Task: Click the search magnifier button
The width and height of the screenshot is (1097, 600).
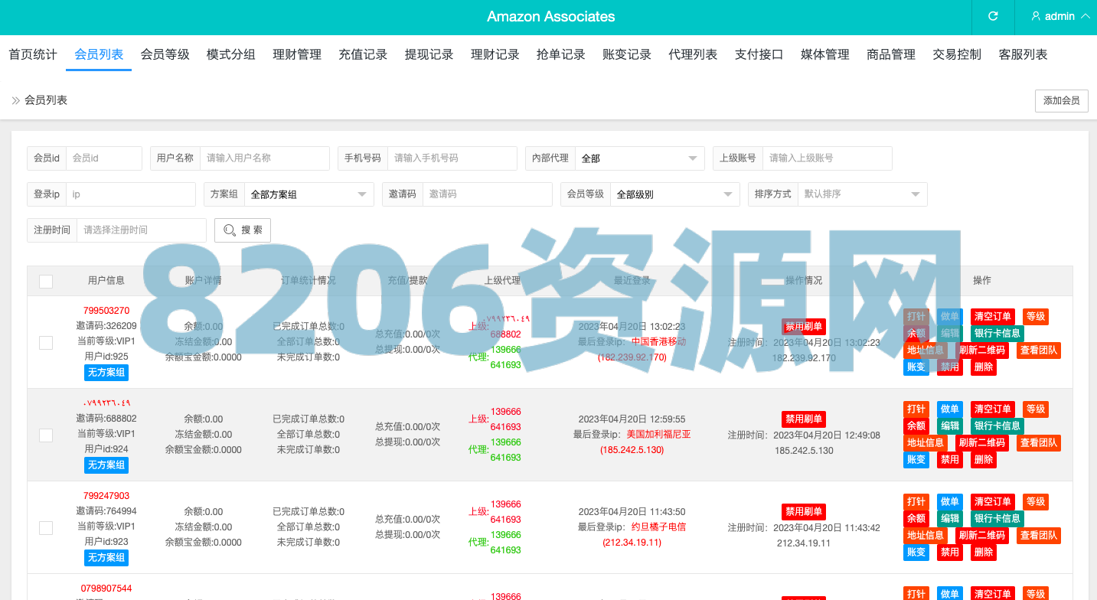Action: point(242,230)
